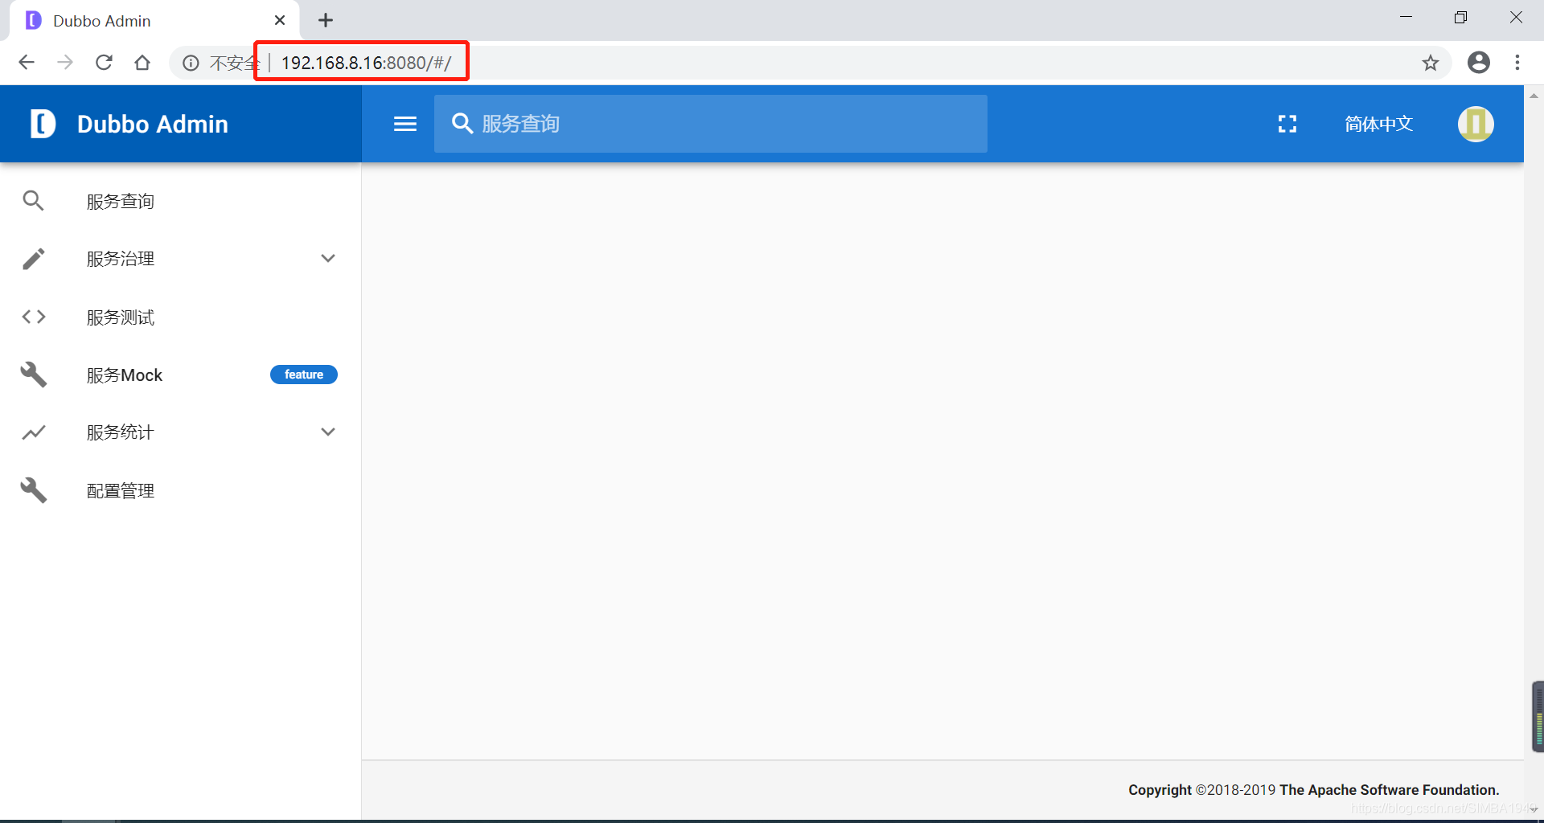1544x823 pixels.
Task: Open the 服务测试 menu item
Action: click(181, 317)
